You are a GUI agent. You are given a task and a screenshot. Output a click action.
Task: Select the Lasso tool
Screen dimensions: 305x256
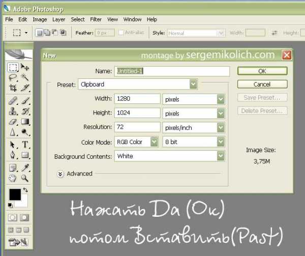pyautogui.click(x=13, y=77)
